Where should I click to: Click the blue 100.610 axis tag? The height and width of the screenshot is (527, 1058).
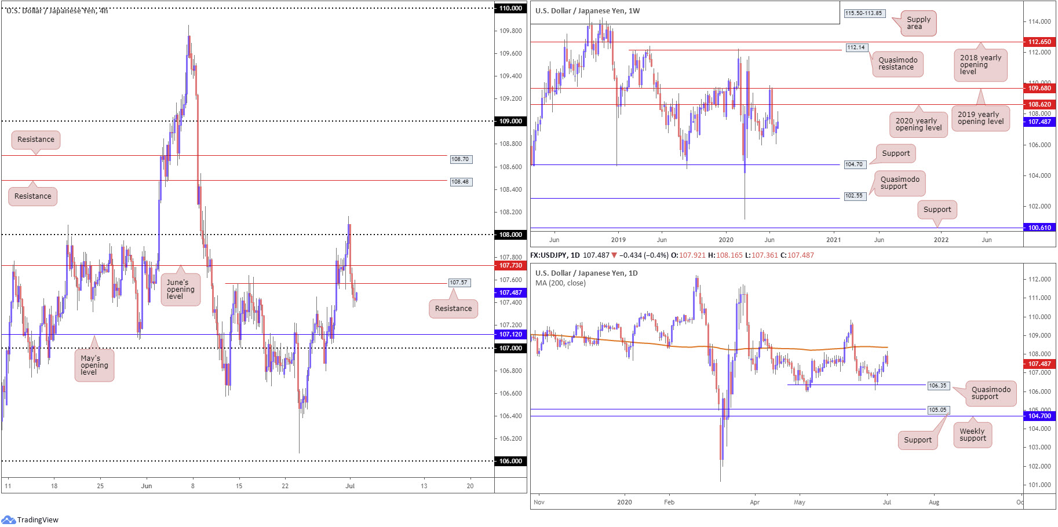coord(1039,228)
